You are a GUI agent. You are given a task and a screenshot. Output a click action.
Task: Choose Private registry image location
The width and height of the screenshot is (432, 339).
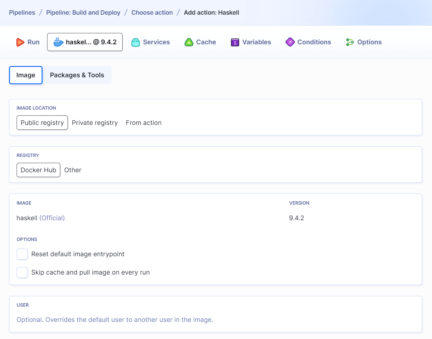coord(95,122)
